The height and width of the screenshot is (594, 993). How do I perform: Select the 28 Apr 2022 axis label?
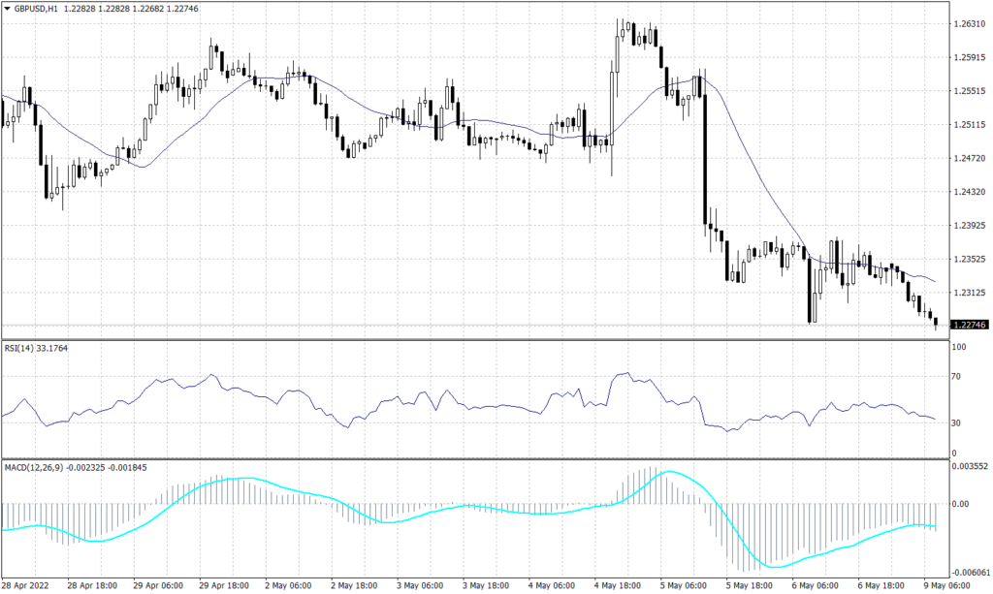(x=25, y=585)
